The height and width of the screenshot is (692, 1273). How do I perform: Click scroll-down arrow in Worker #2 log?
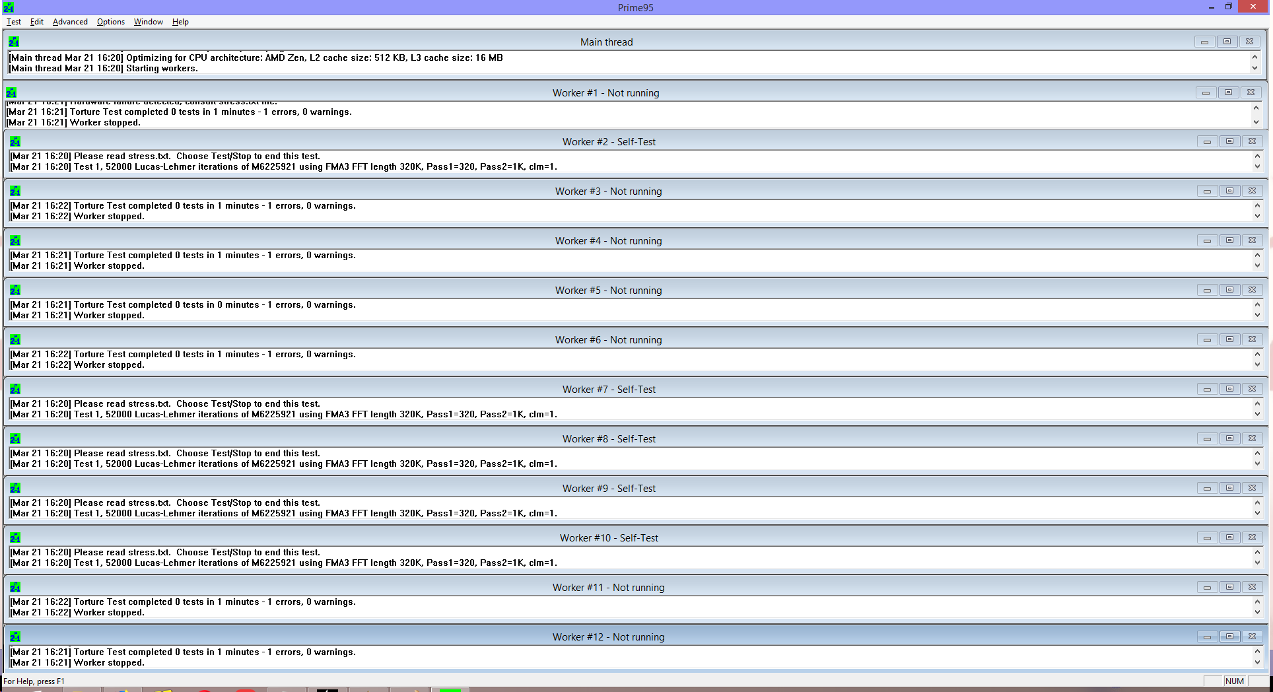click(x=1257, y=166)
